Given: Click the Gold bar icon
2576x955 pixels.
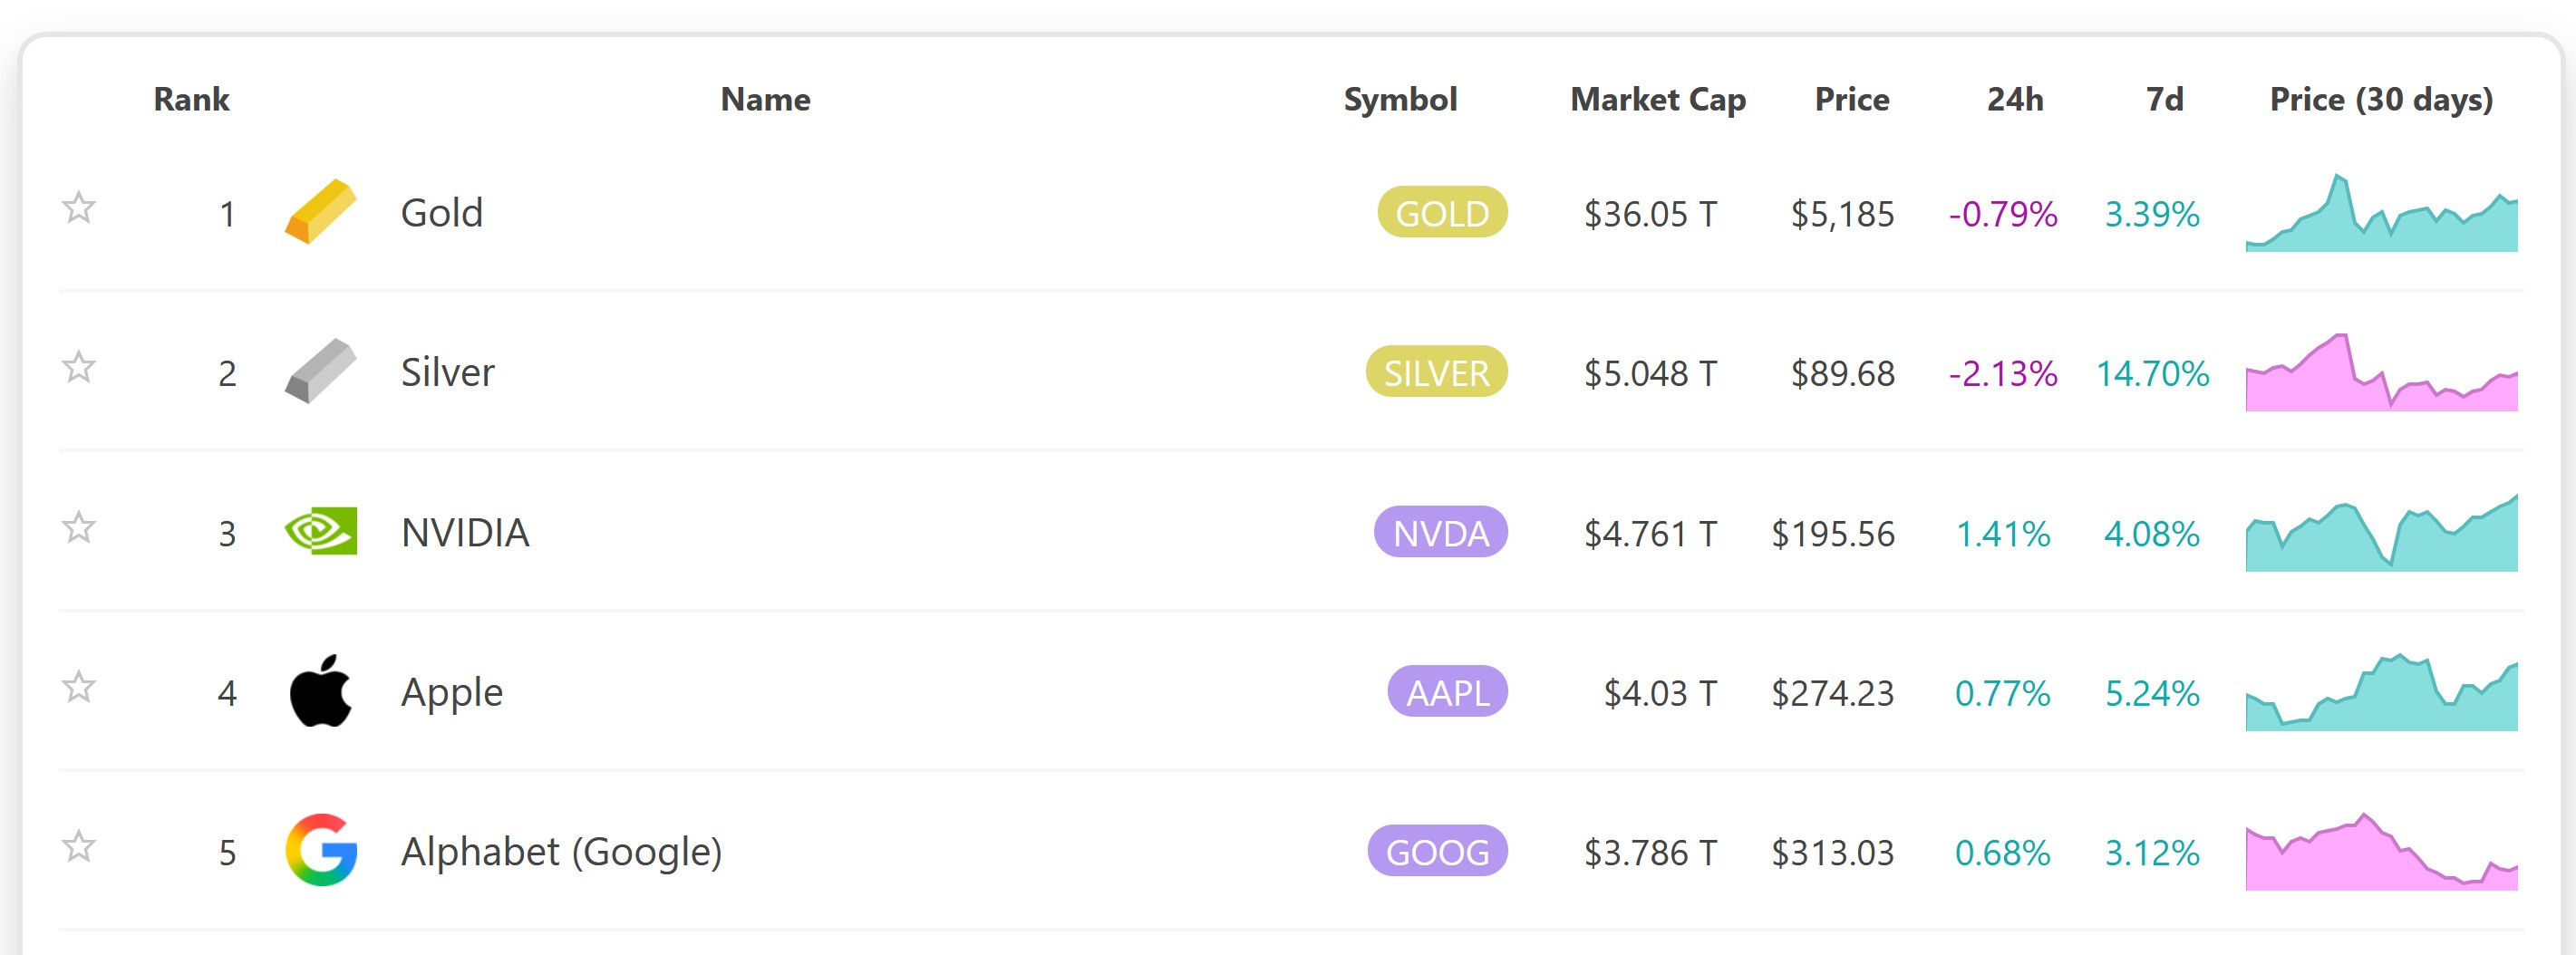Looking at the screenshot, I should [321, 212].
